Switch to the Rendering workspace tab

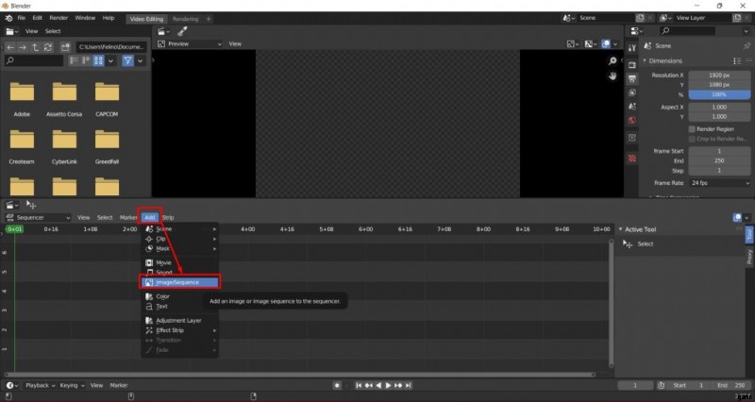point(186,18)
